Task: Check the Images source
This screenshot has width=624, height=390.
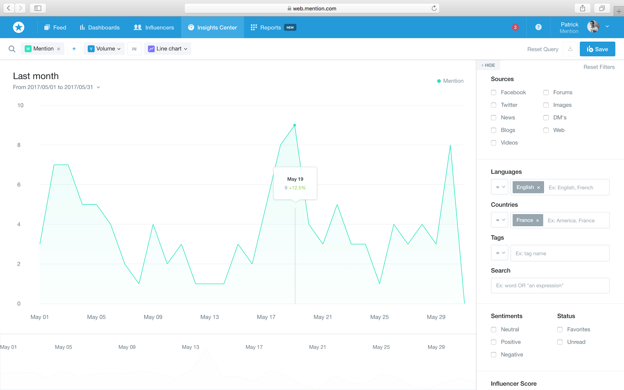Action: tap(546, 105)
